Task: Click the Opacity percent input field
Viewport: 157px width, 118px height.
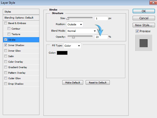Action: coord(101,37)
